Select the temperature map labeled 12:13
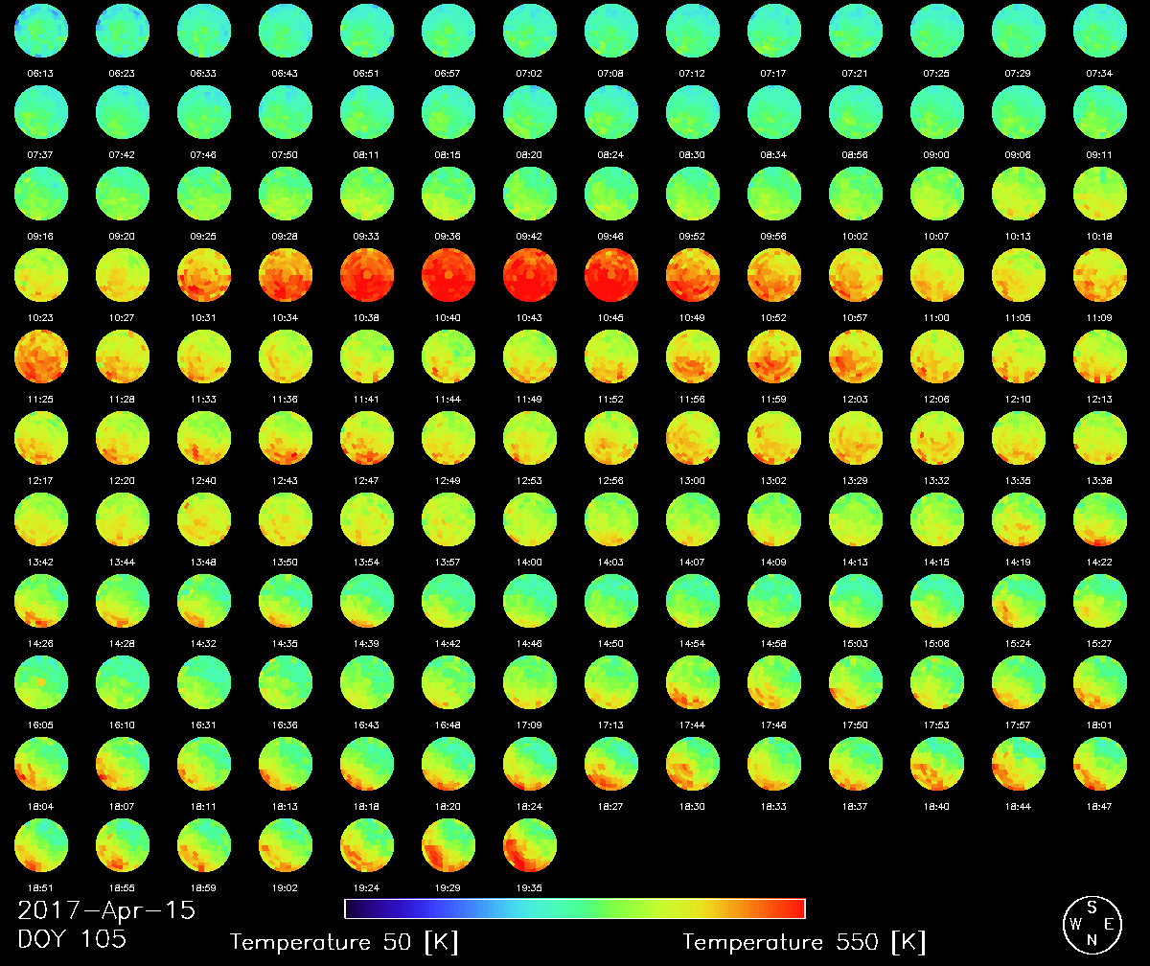The height and width of the screenshot is (966, 1150). coord(1100,356)
